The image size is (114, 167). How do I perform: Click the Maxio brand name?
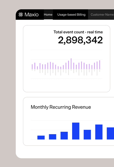click(x=31, y=15)
